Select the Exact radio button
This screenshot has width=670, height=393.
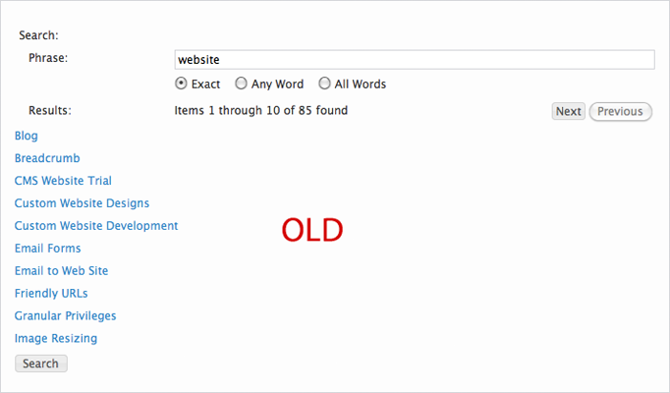181,84
